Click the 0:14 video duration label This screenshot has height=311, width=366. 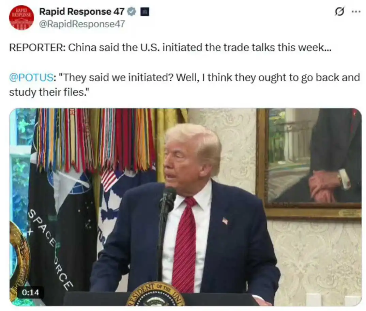[30, 292]
